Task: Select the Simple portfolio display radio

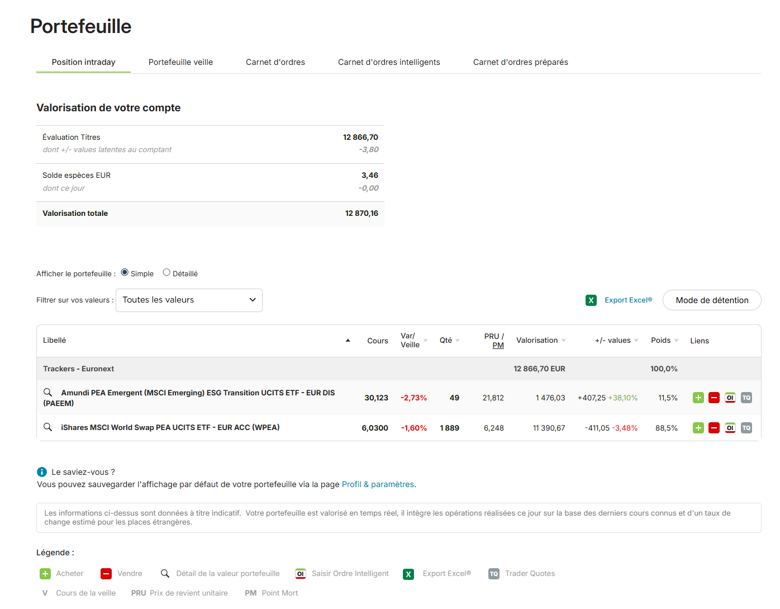Action: pos(125,272)
